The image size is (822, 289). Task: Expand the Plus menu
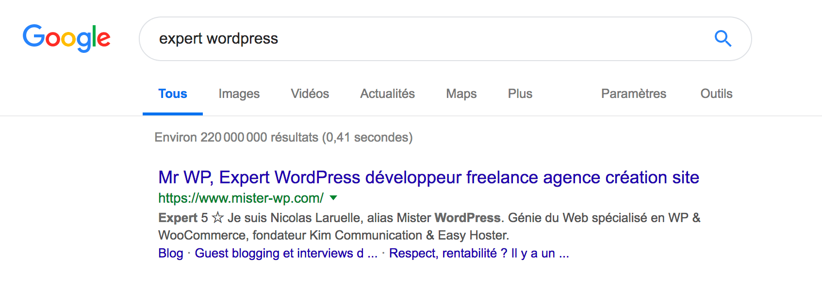(x=520, y=94)
